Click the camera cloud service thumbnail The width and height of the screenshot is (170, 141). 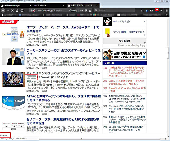click(14, 79)
